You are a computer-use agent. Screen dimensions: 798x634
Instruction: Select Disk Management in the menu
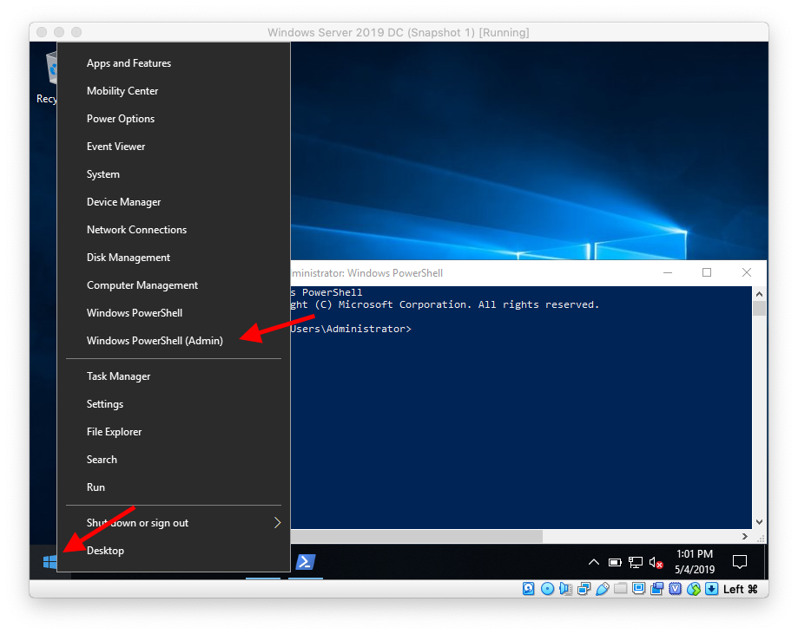(x=128, y=257)
